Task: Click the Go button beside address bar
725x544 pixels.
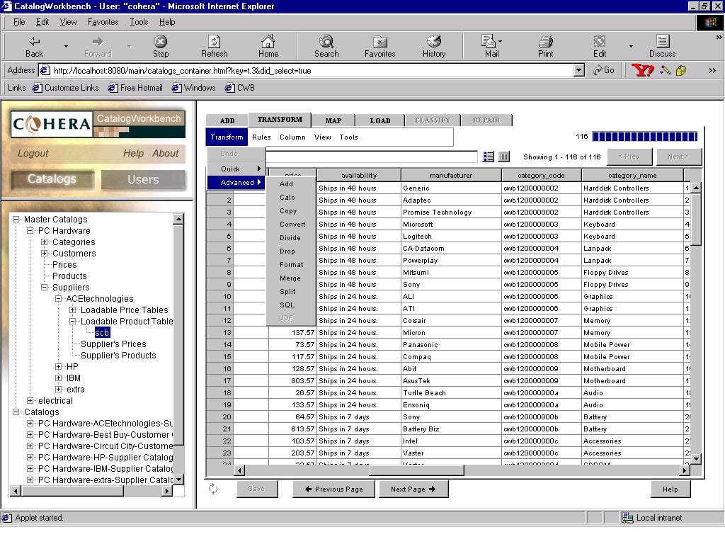Action: coord(604,70)
